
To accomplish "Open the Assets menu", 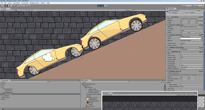I will [x=10, y=3].
